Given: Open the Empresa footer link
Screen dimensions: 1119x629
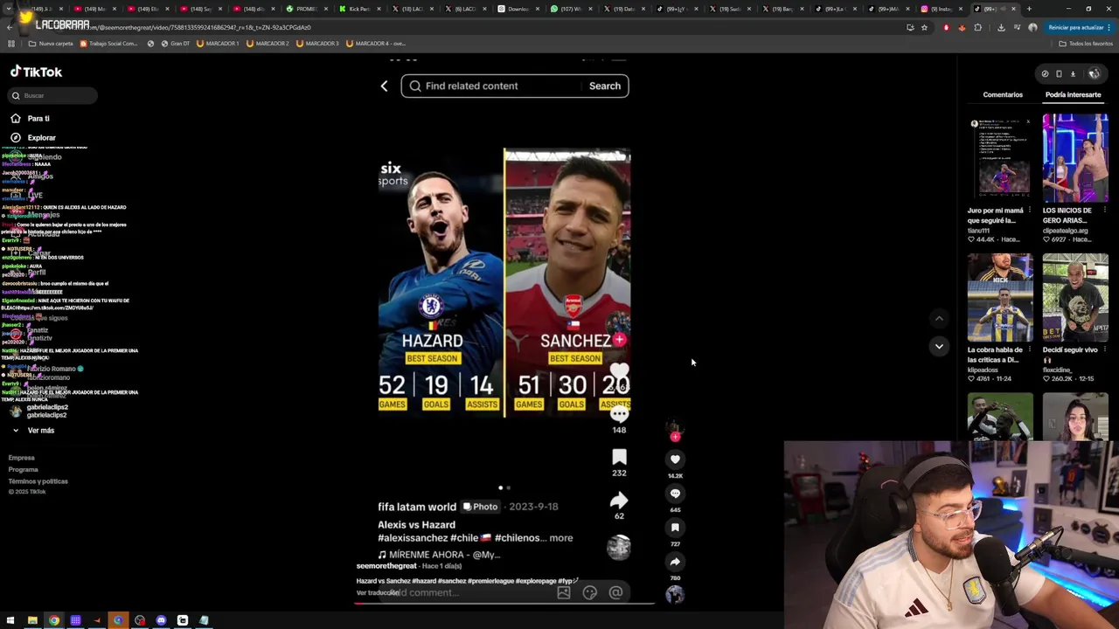Looking at the screenshot, I should tap(22, 458).
